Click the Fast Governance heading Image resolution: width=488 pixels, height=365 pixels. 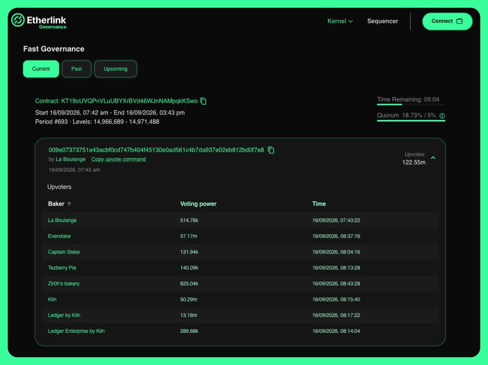click(x=54, y=49)
